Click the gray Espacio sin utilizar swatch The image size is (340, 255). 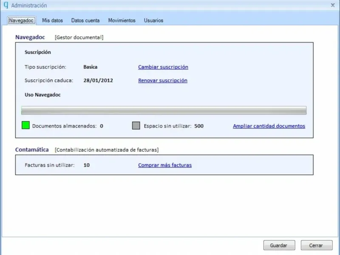136,125
